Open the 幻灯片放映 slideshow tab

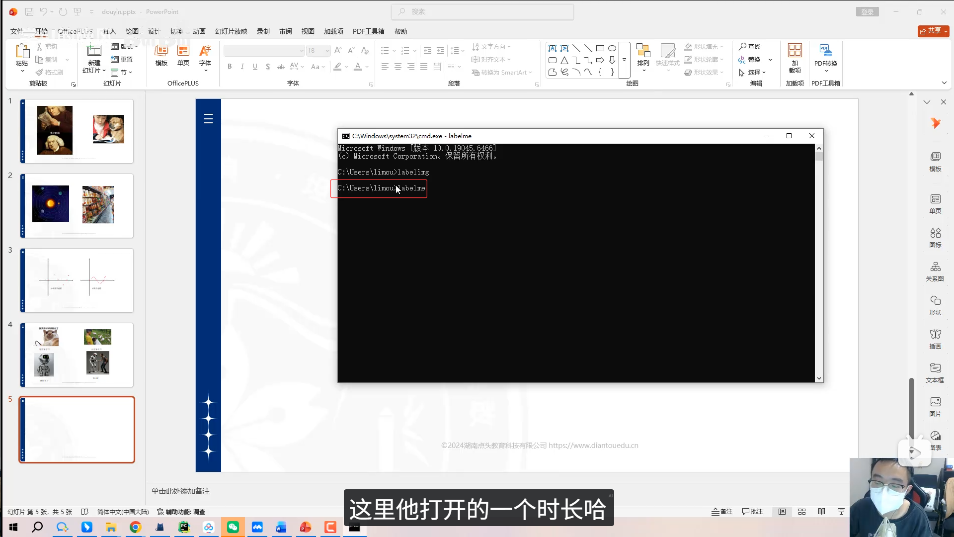tap(231, 31)
